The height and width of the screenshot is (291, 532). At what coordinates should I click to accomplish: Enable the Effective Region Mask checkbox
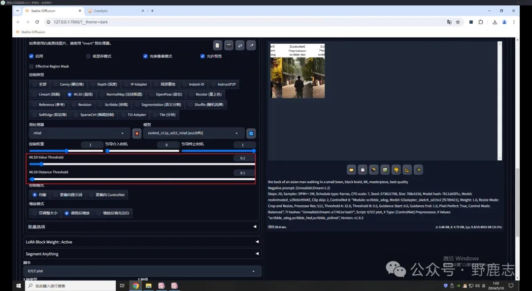coord(31,66)
